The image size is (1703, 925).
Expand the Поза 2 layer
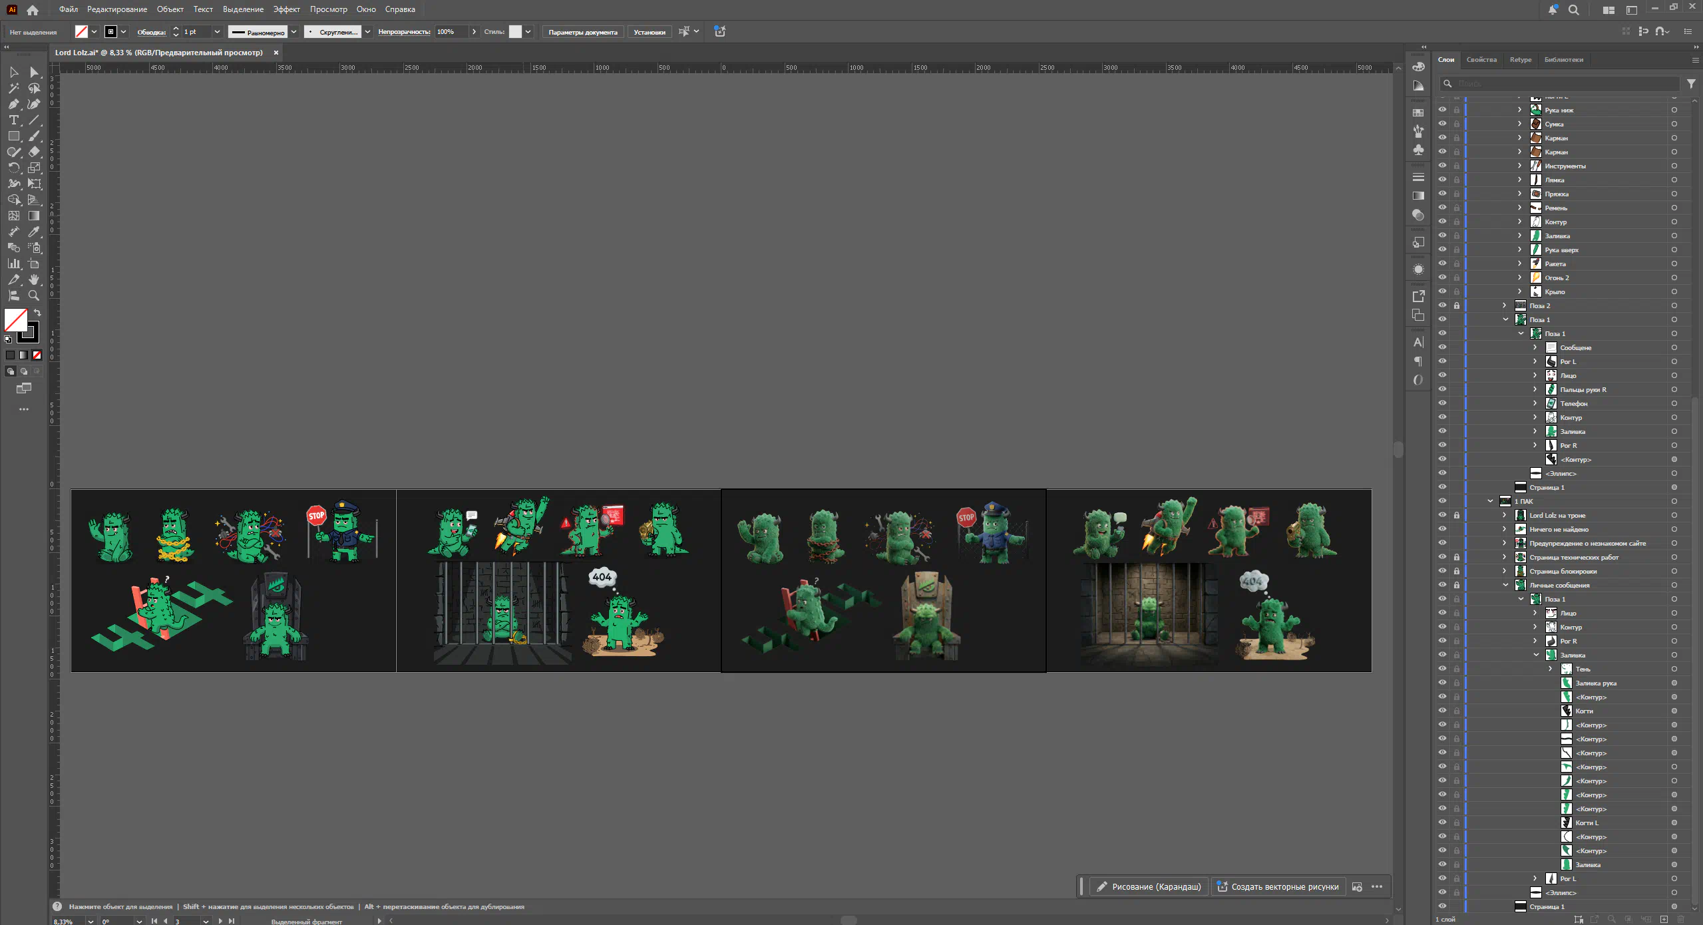coord(1504,305)
